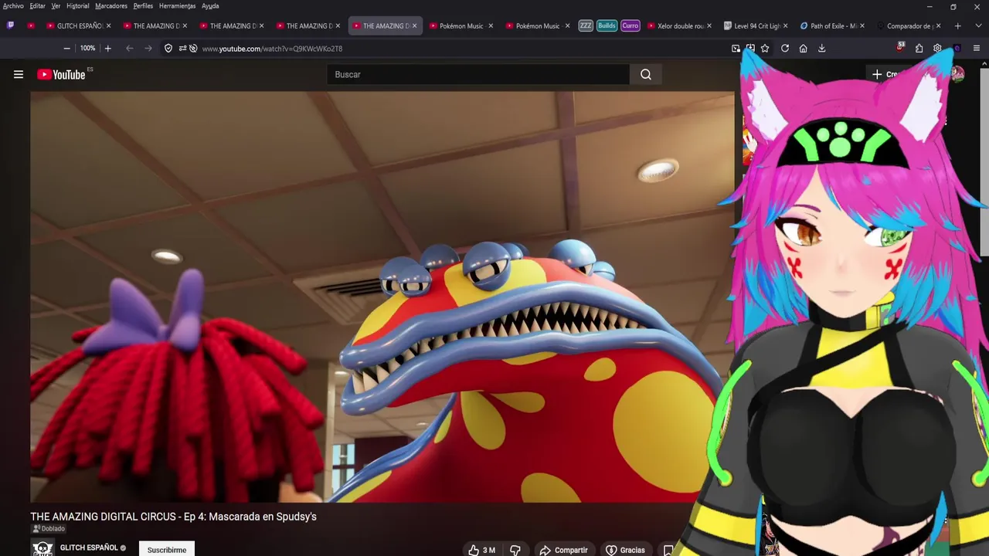Bookmark this page with the star
The image size is (989, 556).
click(765, 49)
